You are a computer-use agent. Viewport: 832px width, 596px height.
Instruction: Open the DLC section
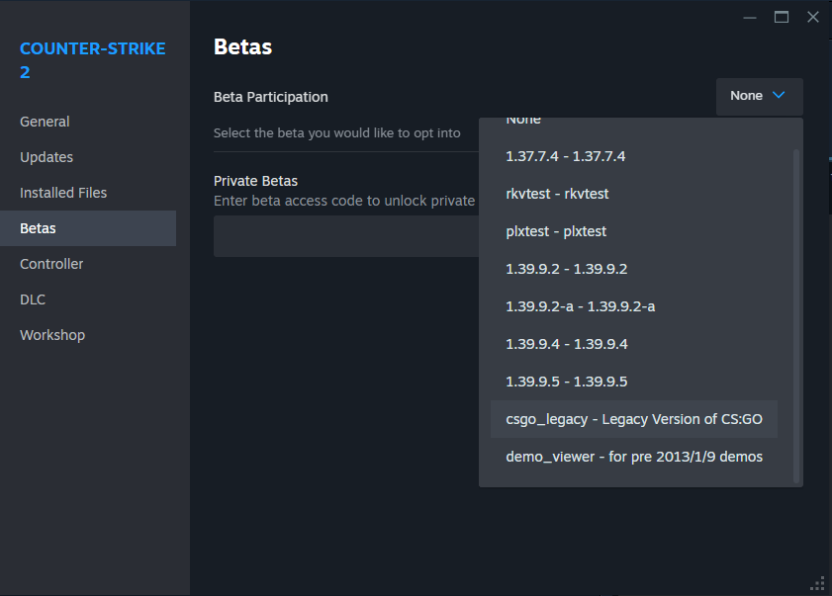click(33, 299)
